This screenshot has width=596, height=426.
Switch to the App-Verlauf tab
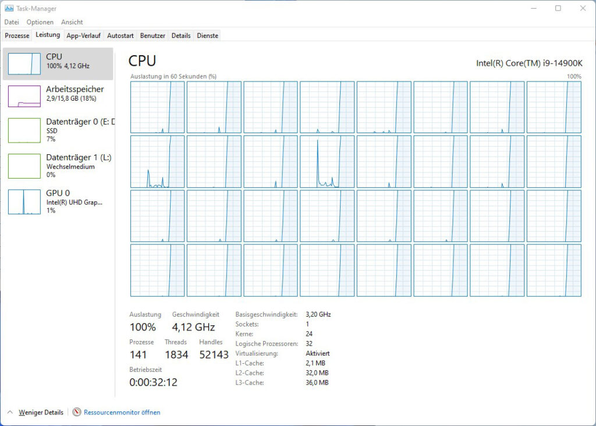[x=83, y=35]
